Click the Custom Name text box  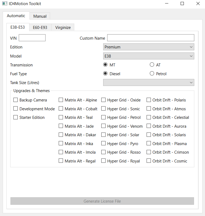[151, 38]
